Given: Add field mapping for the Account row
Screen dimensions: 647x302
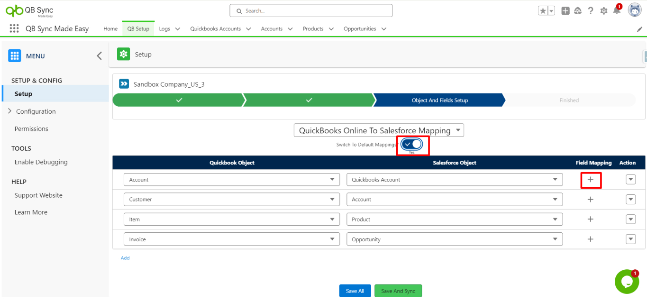Looking at the screenshot, I should pyautogui.click(x=591, y=180).
